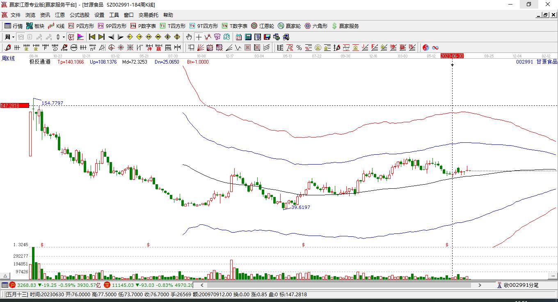Activate the crosshair cursor tool

coord(199,37)
